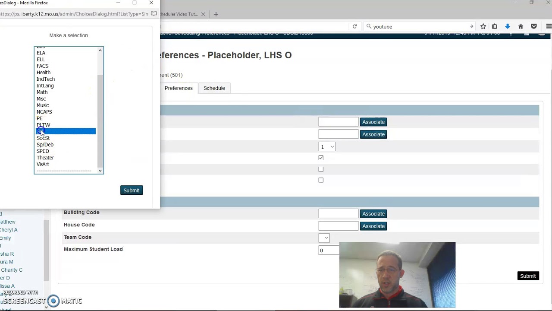Viewport: 552px width, 311px height.
Task: Select FACS in the selection list
Action: (x=42, y=66)
